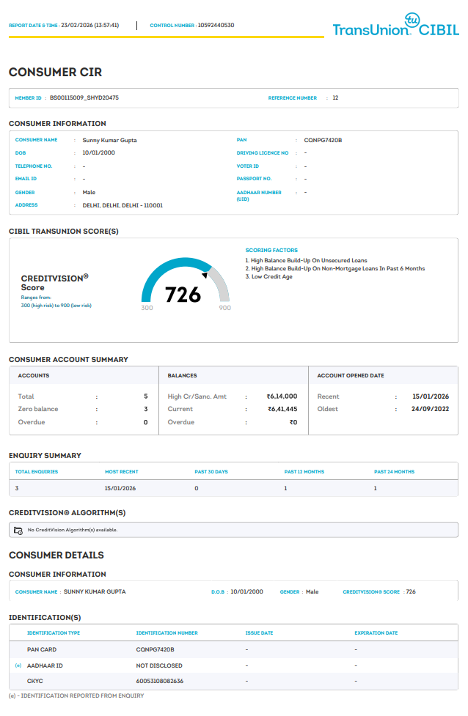Click the CreditVision algorithm folder icon
This screenshot has width=468, height=716.
18,531
